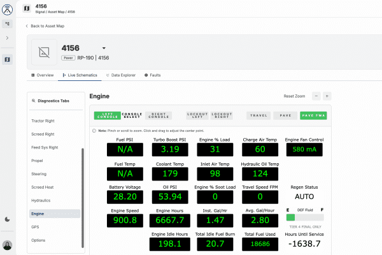Click the asset image placeholder thumbnail
The width and height of the screenshot is (382, 255).
(45, 52)
